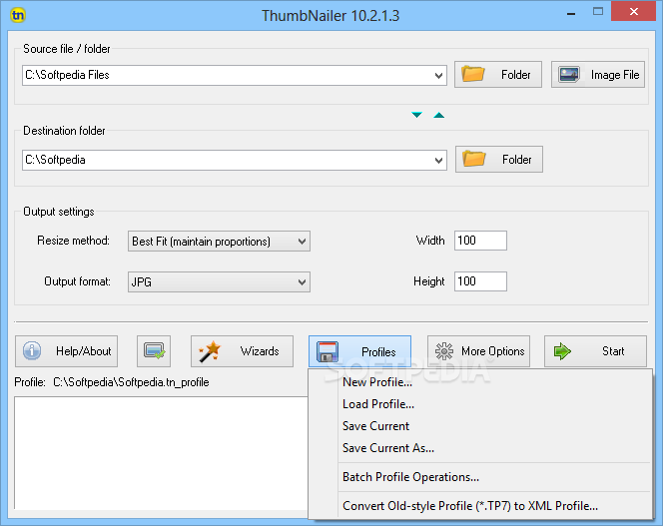Click into the Width input field
Screen dimensions: 663x526
(x=480, y=241)
